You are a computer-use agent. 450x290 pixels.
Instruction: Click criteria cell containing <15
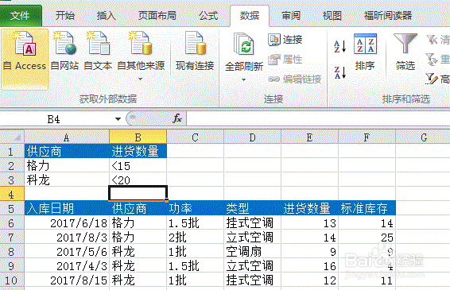(138, 165)
